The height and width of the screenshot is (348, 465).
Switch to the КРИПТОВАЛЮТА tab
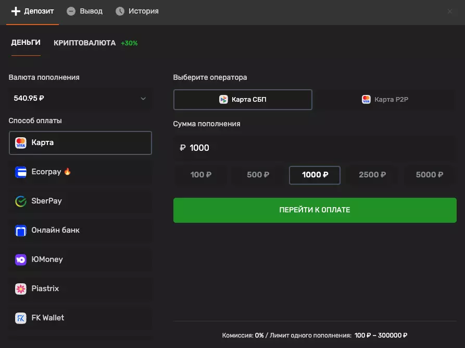85,43
